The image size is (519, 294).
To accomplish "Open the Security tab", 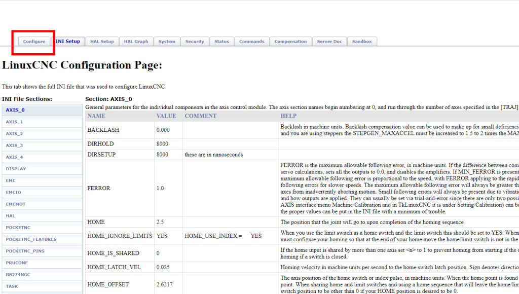I will click(x=195, y=42).
